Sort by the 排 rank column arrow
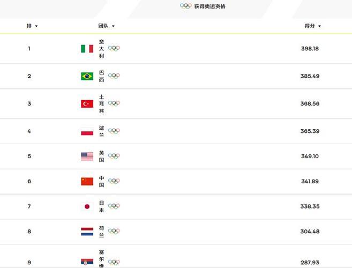This screenshot has height=268, width=352. (x=36, y=26)
